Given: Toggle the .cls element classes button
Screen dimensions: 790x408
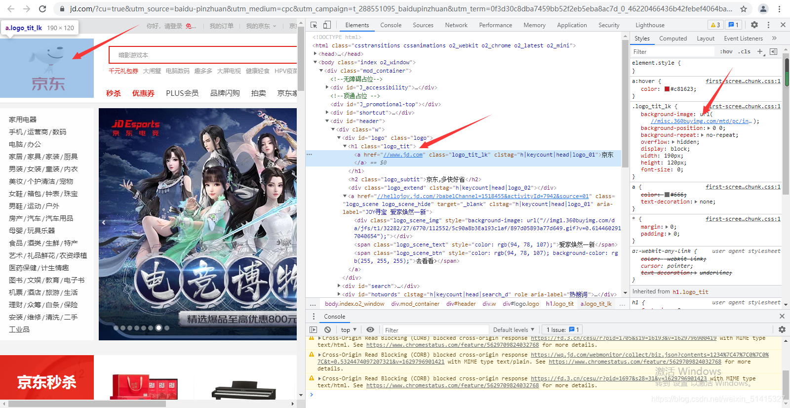Looking at the screenshot, I should point(744,51).
